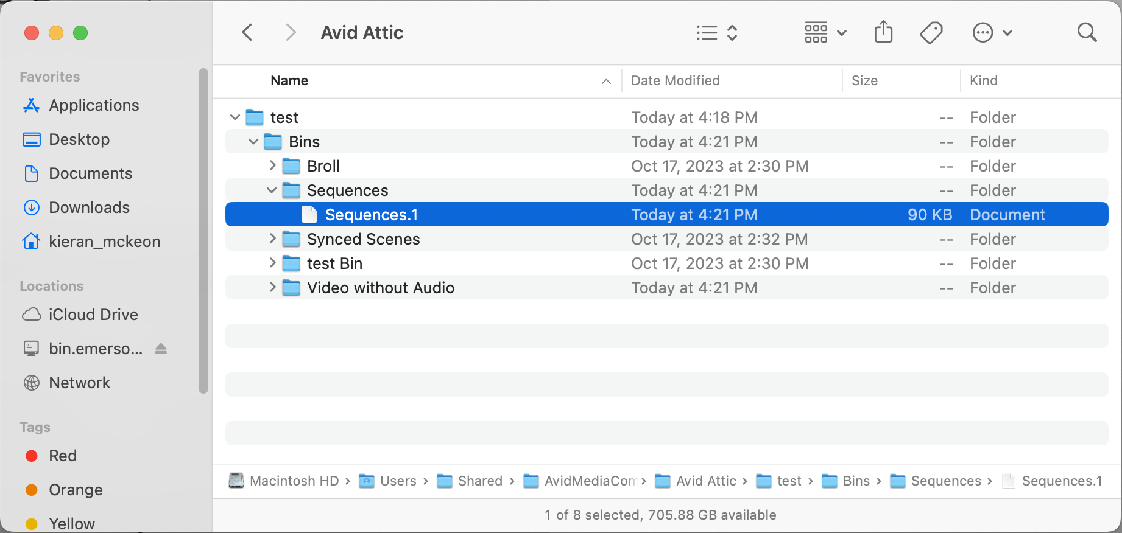Click the Share toolbar icon
1122x533 pixels.
(883, 32)
